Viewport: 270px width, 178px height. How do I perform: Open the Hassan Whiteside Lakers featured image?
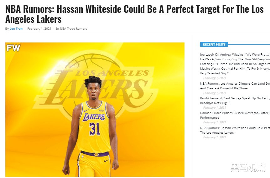(95, 110)
